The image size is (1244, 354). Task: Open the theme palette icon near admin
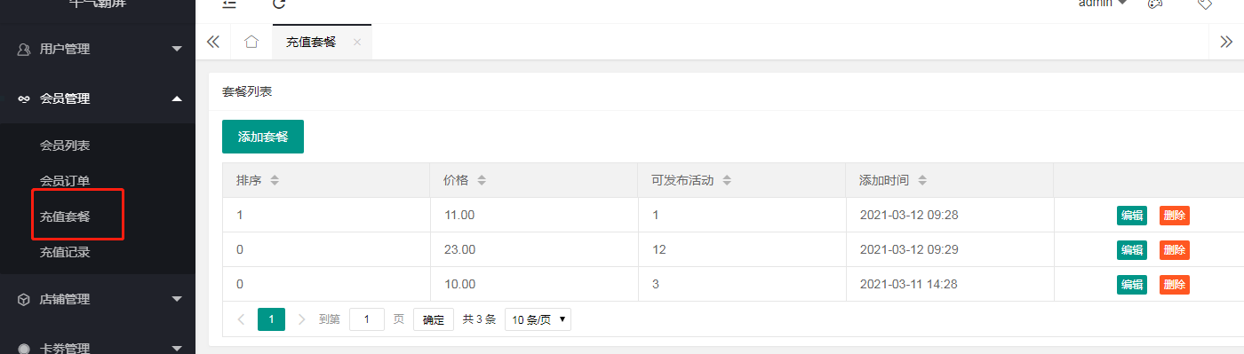coord(1155,4)
